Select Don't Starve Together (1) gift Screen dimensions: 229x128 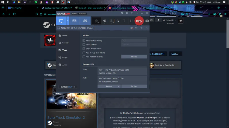pyautogui.click(x=165, y=65)
